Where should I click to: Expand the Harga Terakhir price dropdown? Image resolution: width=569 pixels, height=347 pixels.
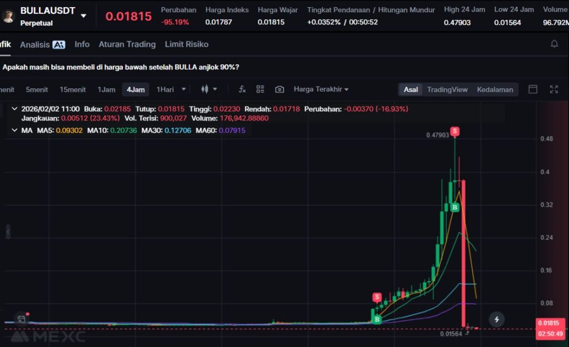(321, 89)
